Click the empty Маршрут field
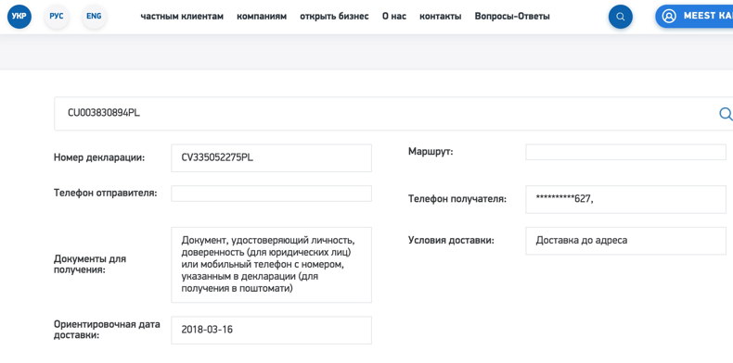 point(625,152)
